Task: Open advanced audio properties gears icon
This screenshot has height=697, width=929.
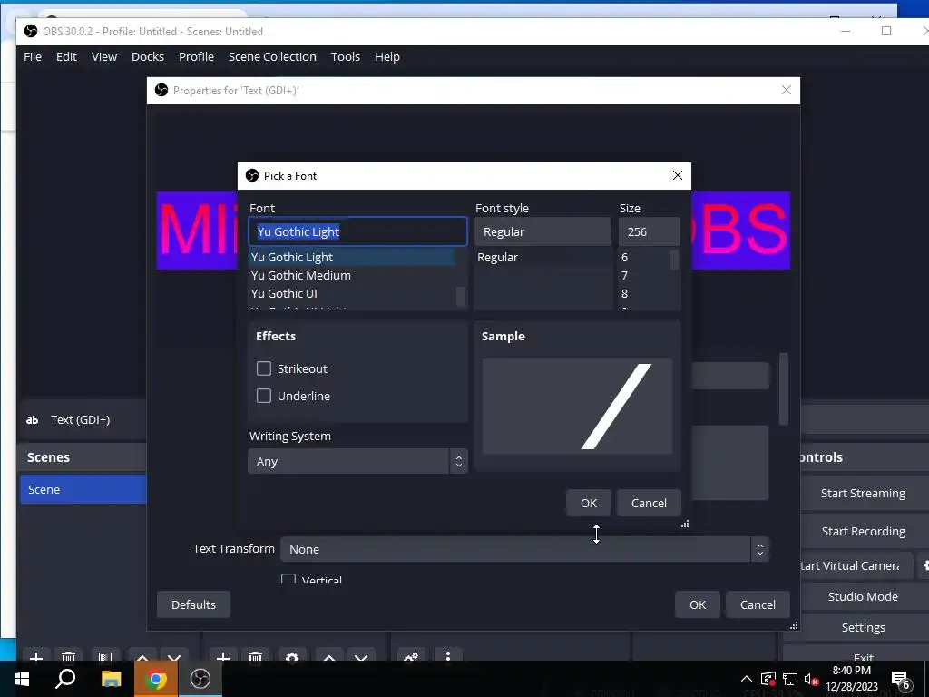Action: pyautogui.click(x=411, y=656)
